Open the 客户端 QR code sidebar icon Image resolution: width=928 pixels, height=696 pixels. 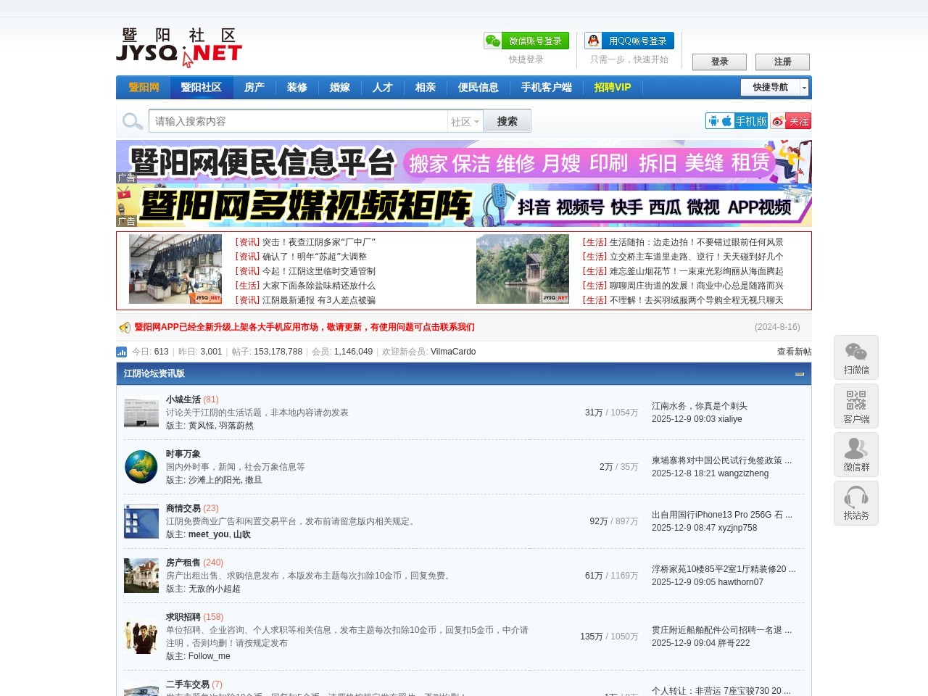click(x=856, y=406)
